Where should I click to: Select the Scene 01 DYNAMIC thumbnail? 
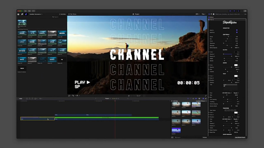22,33
